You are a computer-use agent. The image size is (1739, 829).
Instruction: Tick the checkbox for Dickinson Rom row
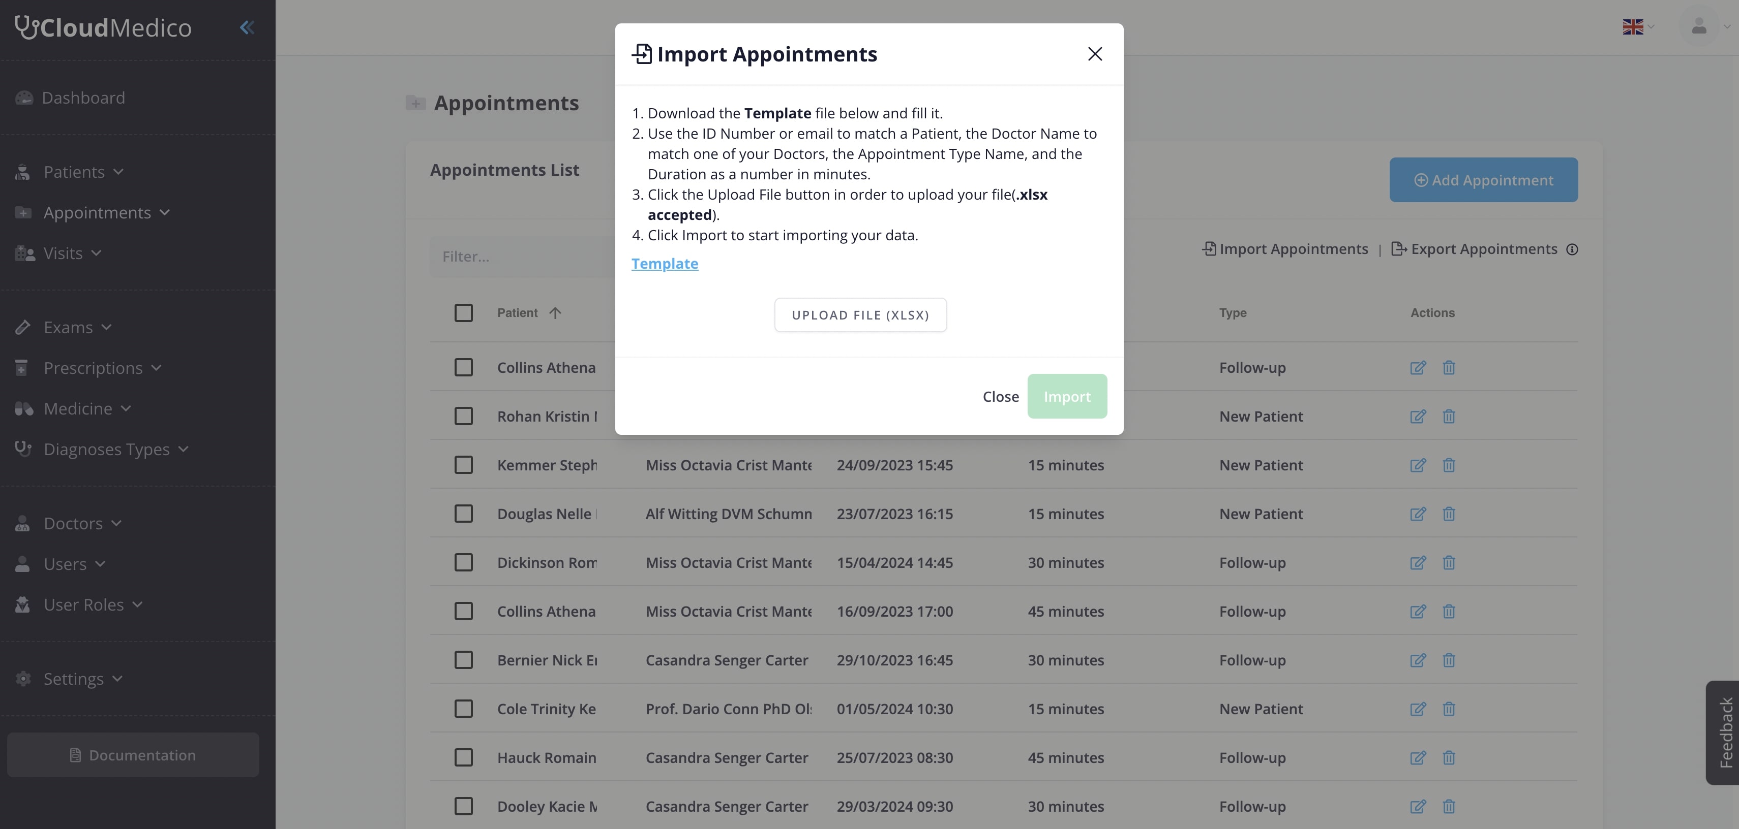click(x=463, y=562)
